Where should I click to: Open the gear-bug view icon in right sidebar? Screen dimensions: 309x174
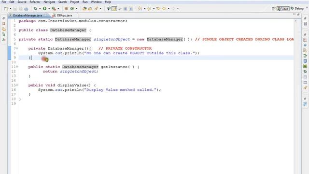(305, 72)
